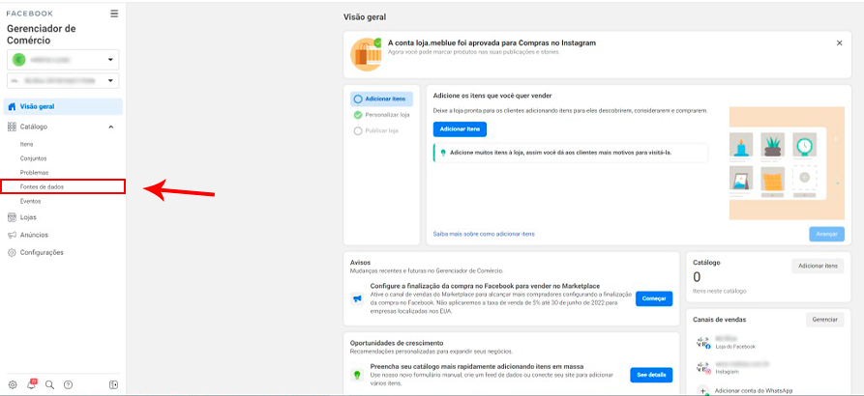
Task: Open the account selector dropdown
Action: click(x=63, y=60)
